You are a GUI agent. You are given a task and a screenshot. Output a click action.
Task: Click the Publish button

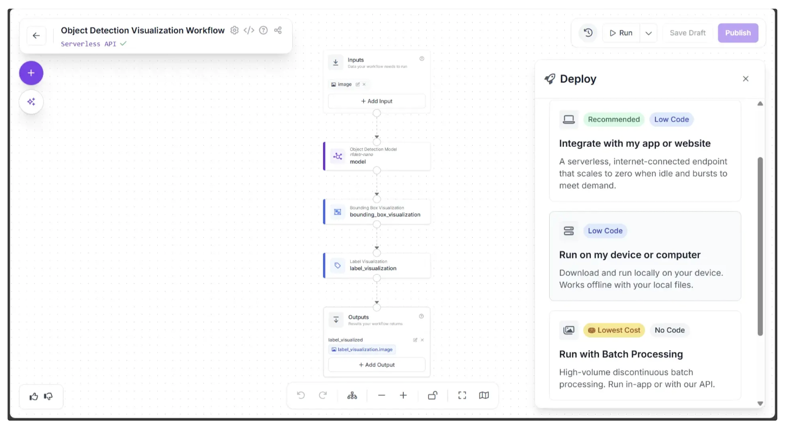click(x=738, y=33)
